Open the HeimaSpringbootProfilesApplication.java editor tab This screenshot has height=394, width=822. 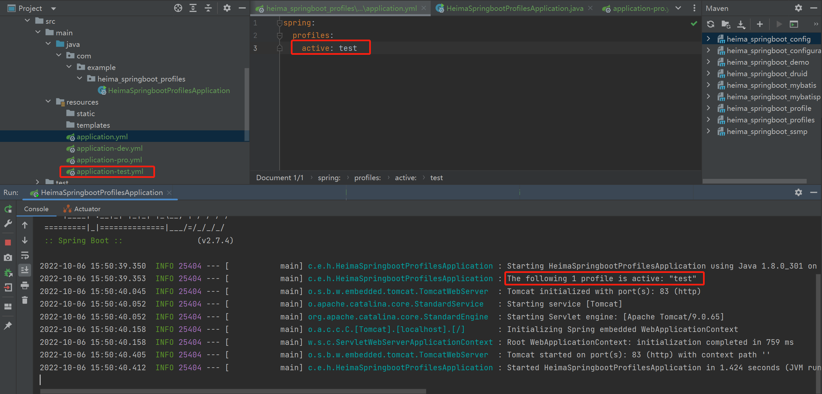[x=514, y=8]
